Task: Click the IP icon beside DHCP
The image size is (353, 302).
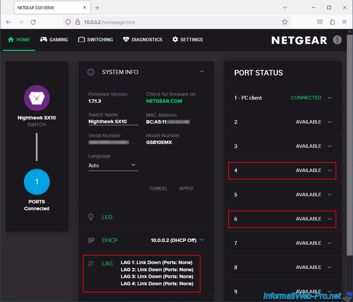Action: click(91, 240)
